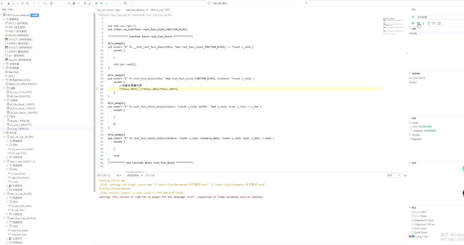Enable Swift Catch breakpoint checkbox
This screenshot has width=464, height=245.
pyautogui.click(x=413, y=228)
